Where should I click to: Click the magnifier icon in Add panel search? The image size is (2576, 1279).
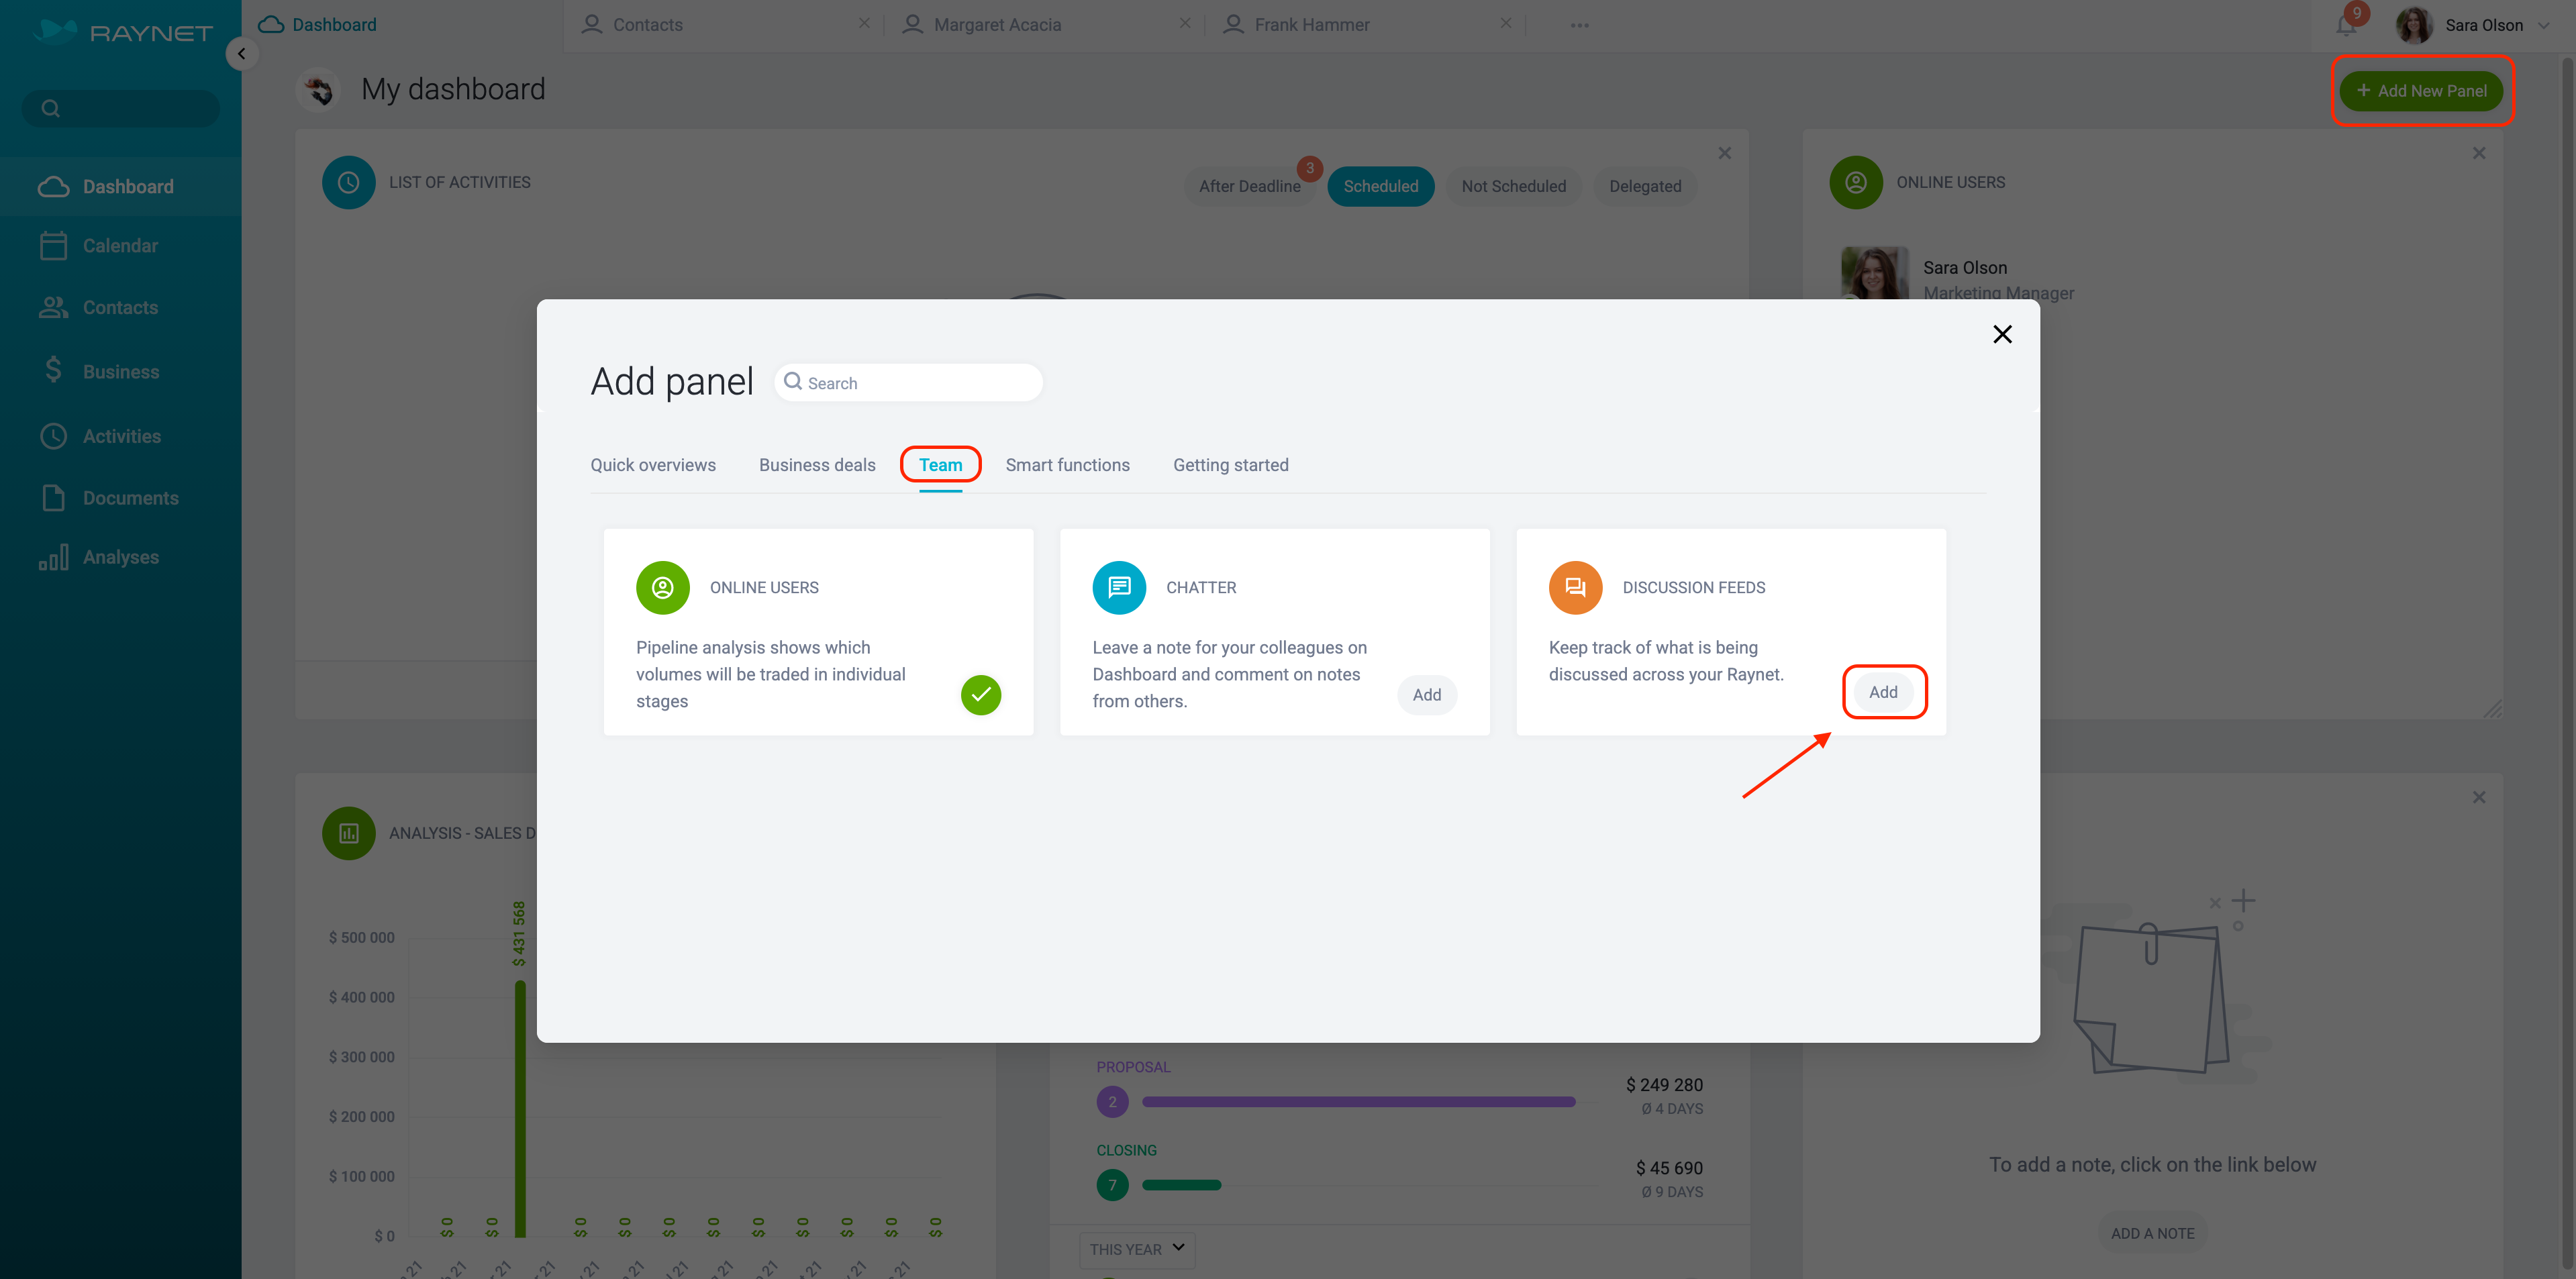793,382
